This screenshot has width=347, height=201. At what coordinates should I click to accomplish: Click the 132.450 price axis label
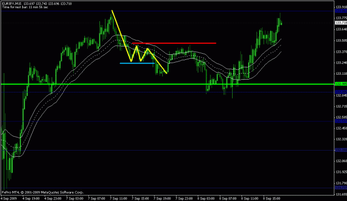click(x=341, y=128)
